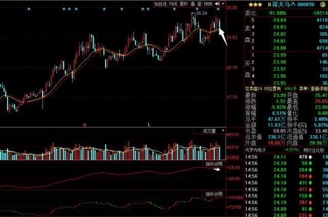
Task: Open the 复权 price adjustment option
Action: pyautogui.click(x=184, y=4)
